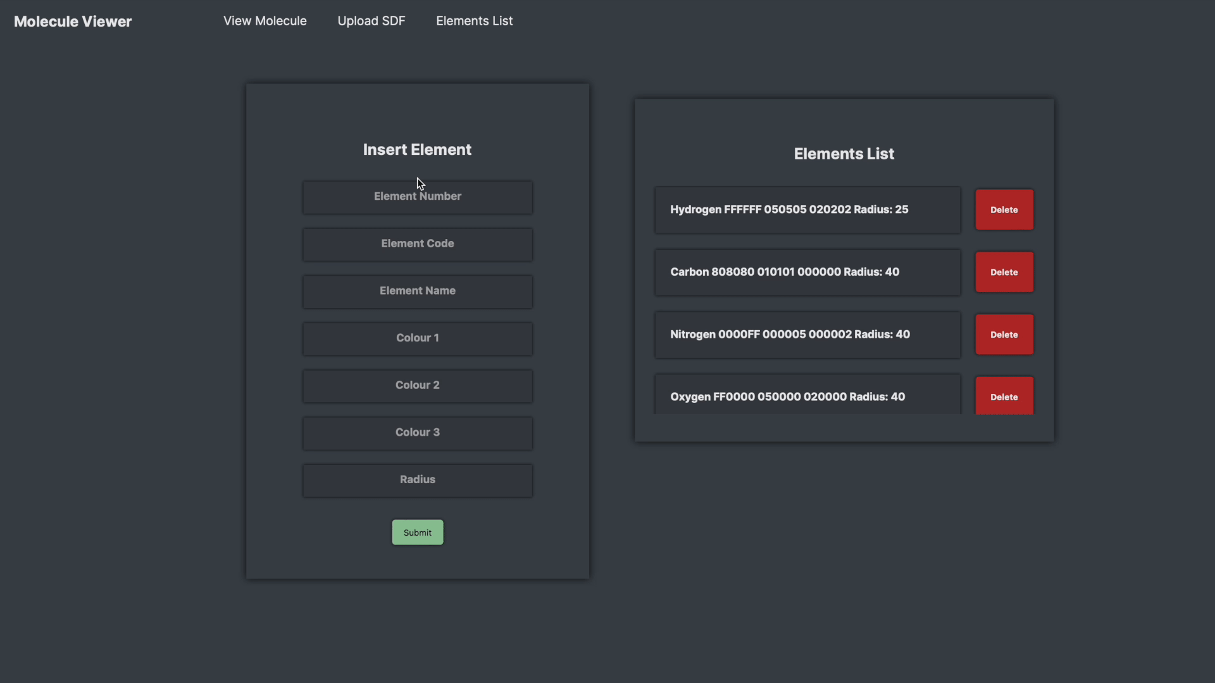Go to Upload SDF page

371,21
